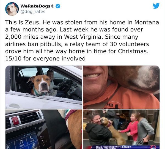Click the '15/10 for everyone involved' line
Screen dimensions: 165x149
pos(45,58)
